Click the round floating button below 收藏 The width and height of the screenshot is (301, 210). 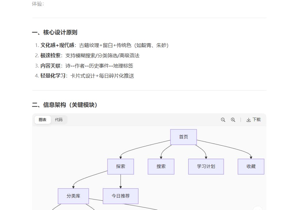[257, 208]
